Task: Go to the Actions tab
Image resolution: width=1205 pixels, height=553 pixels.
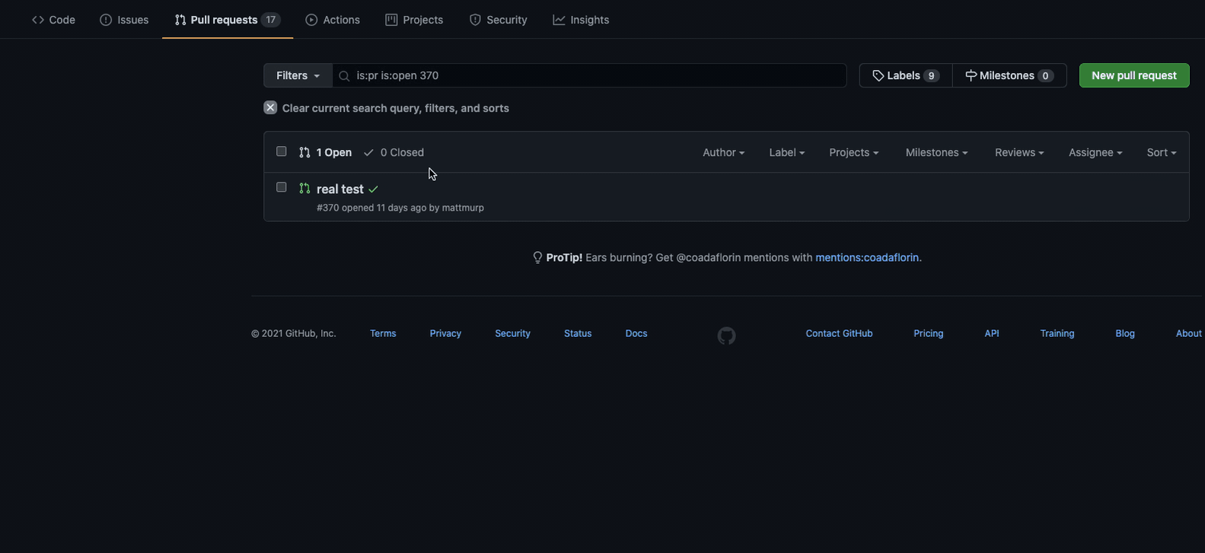Action: (x=333, y=20)
